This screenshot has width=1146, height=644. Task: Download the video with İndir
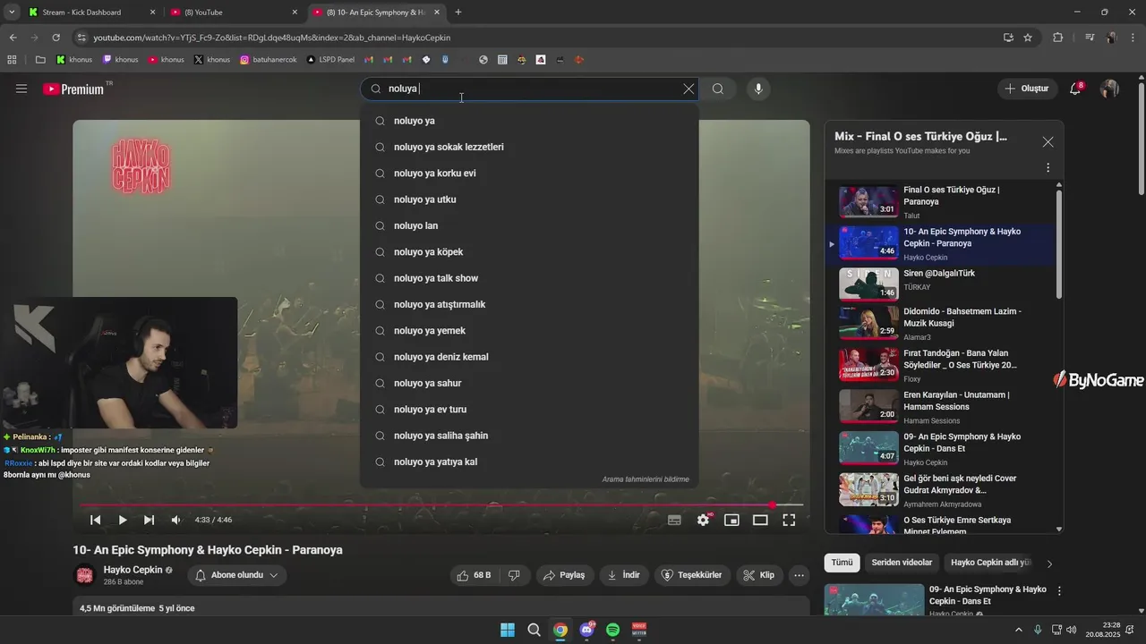point(624,575)
